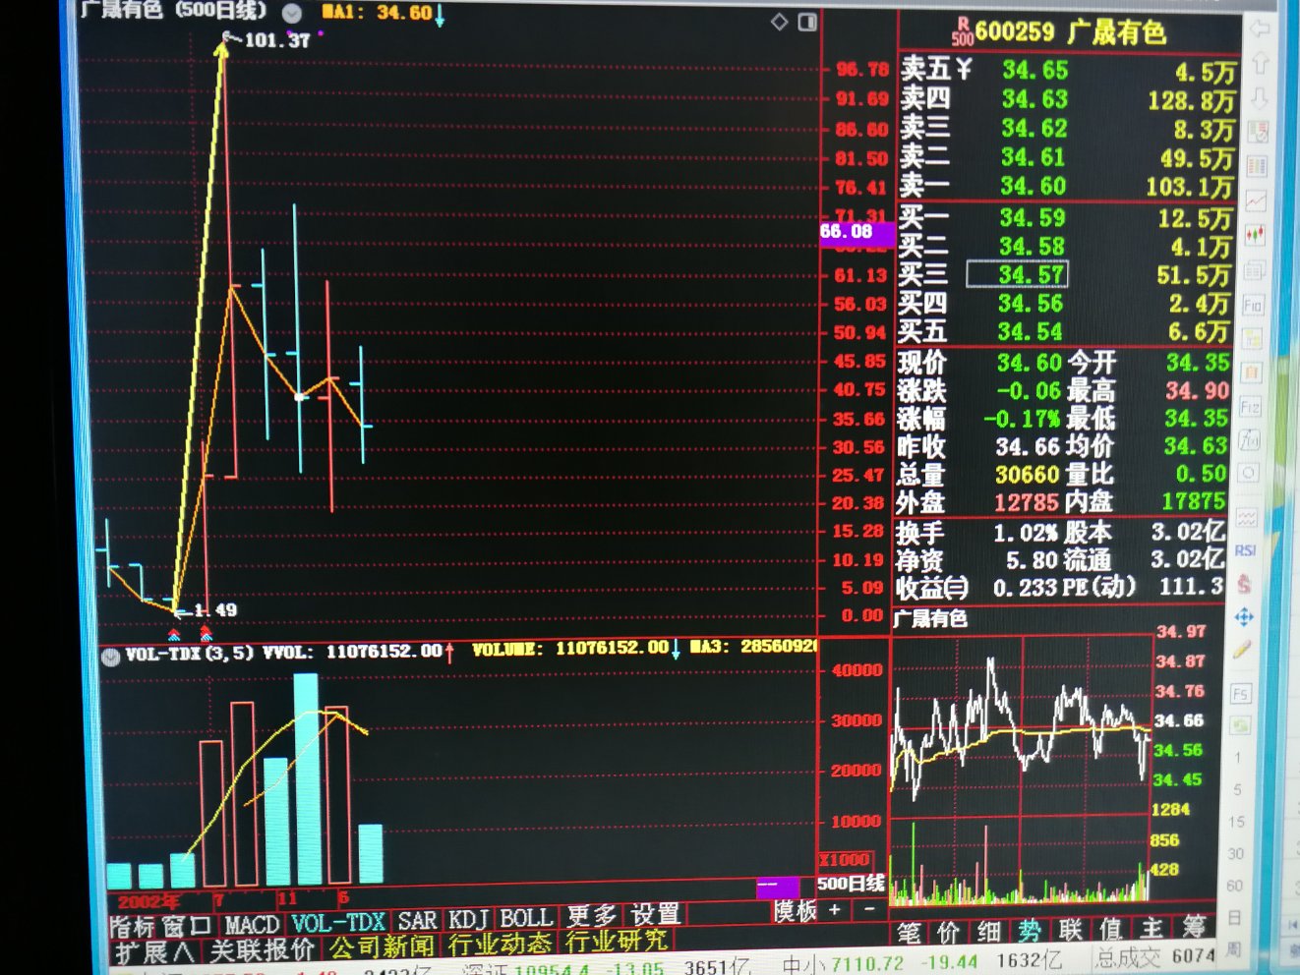The image size is (1300, 975).
Task: Toggle the side panel layout icon
Action: point(807,22)
